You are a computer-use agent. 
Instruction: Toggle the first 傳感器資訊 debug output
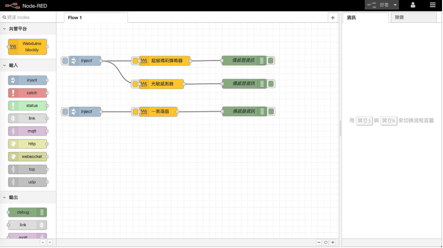tap(271, 60)
